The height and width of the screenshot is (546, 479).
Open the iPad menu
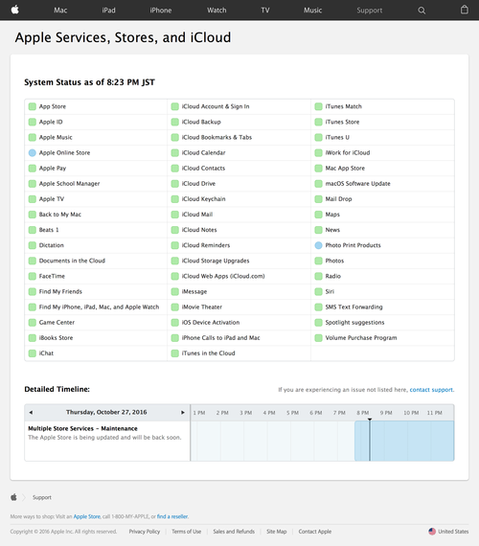108,11
